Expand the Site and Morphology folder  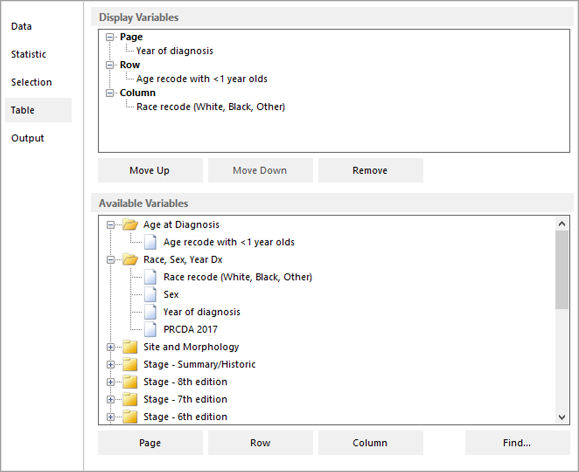coord(110,347)
